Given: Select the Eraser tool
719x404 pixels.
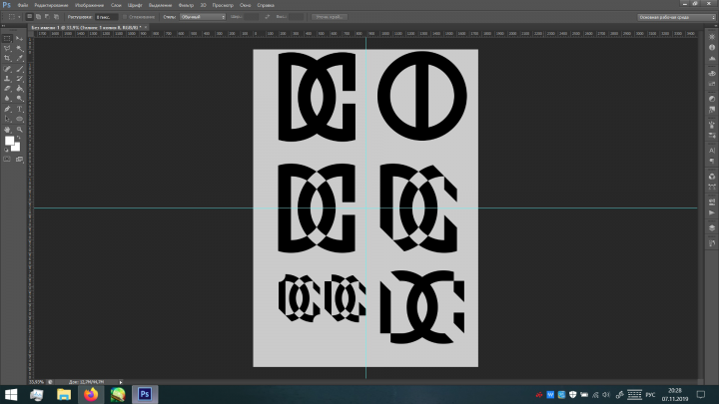Looking at the screenshot, I should pyautogui.click(x=7, y=89).
